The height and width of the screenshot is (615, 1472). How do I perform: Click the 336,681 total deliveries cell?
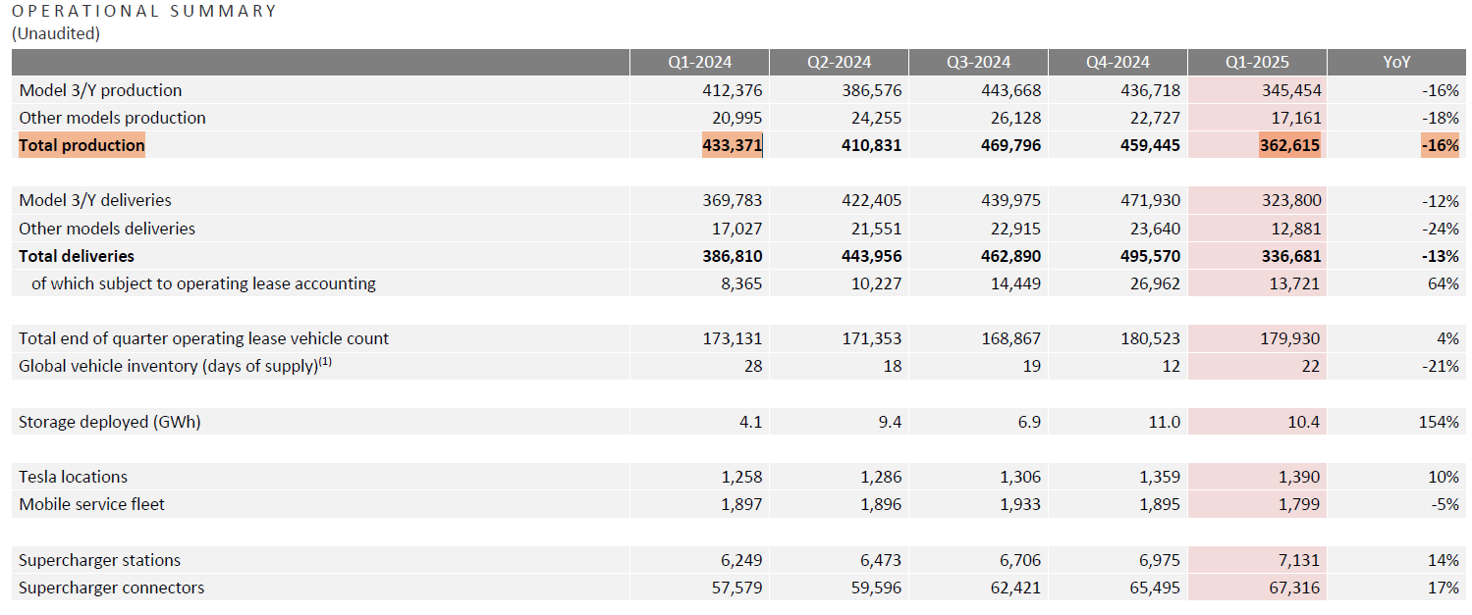pyautogui.click(x=1290, y=256)
